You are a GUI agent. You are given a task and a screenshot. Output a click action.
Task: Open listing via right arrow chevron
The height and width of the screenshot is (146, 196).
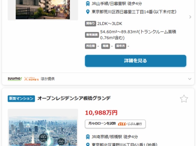190,17
